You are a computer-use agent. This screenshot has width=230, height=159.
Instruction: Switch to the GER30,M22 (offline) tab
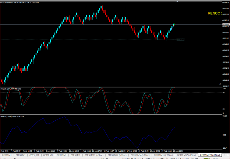[x=117, y=155]
